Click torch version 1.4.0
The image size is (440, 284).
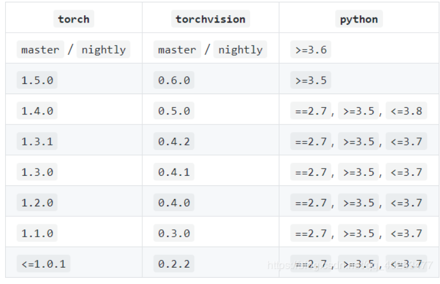tap(37, 110)
